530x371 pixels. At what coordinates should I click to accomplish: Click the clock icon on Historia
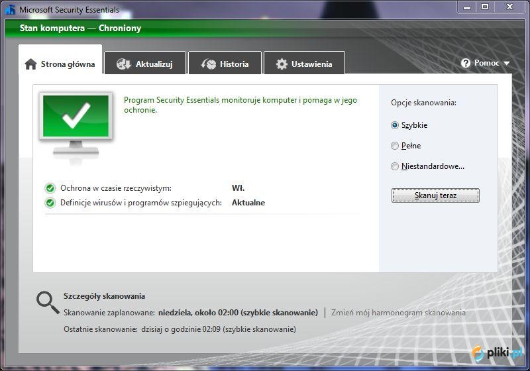pyautogui.click(x=209, y=64)
